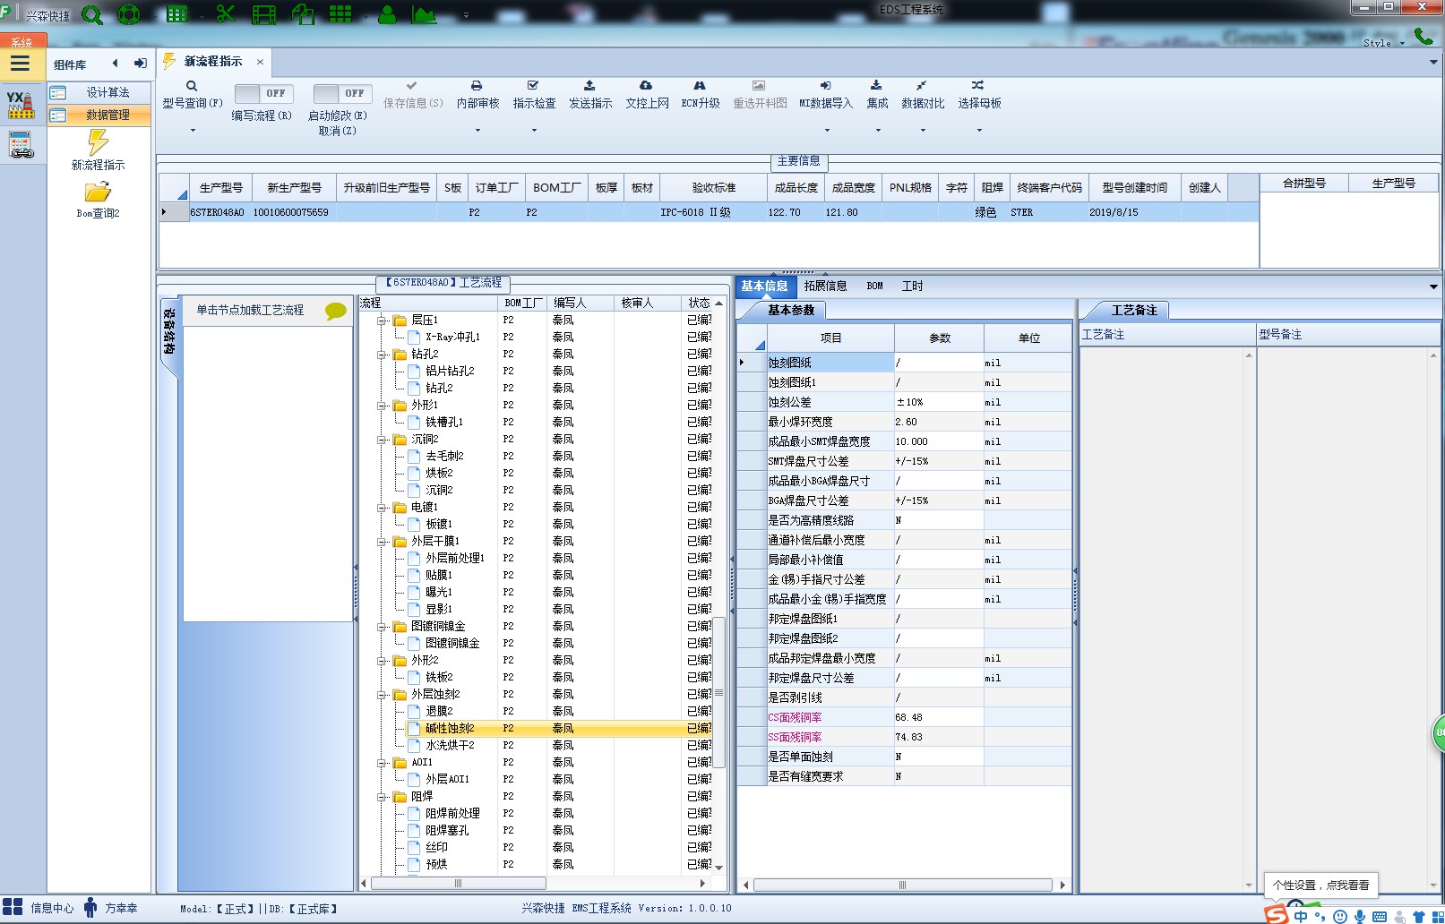1445x924 pixels.
Task: Open the green area chart icon in title bar
Action: pos(424,14)
